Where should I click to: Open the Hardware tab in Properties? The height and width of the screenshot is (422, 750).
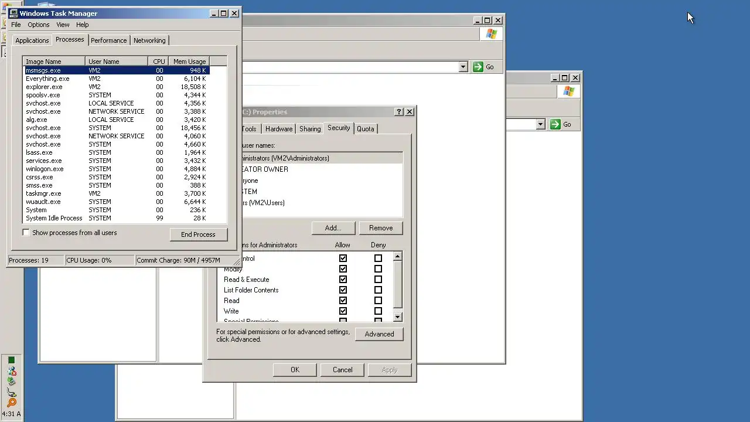[x=279, y=129]
